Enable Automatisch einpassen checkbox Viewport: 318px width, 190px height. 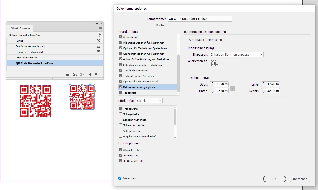[186, 40]
